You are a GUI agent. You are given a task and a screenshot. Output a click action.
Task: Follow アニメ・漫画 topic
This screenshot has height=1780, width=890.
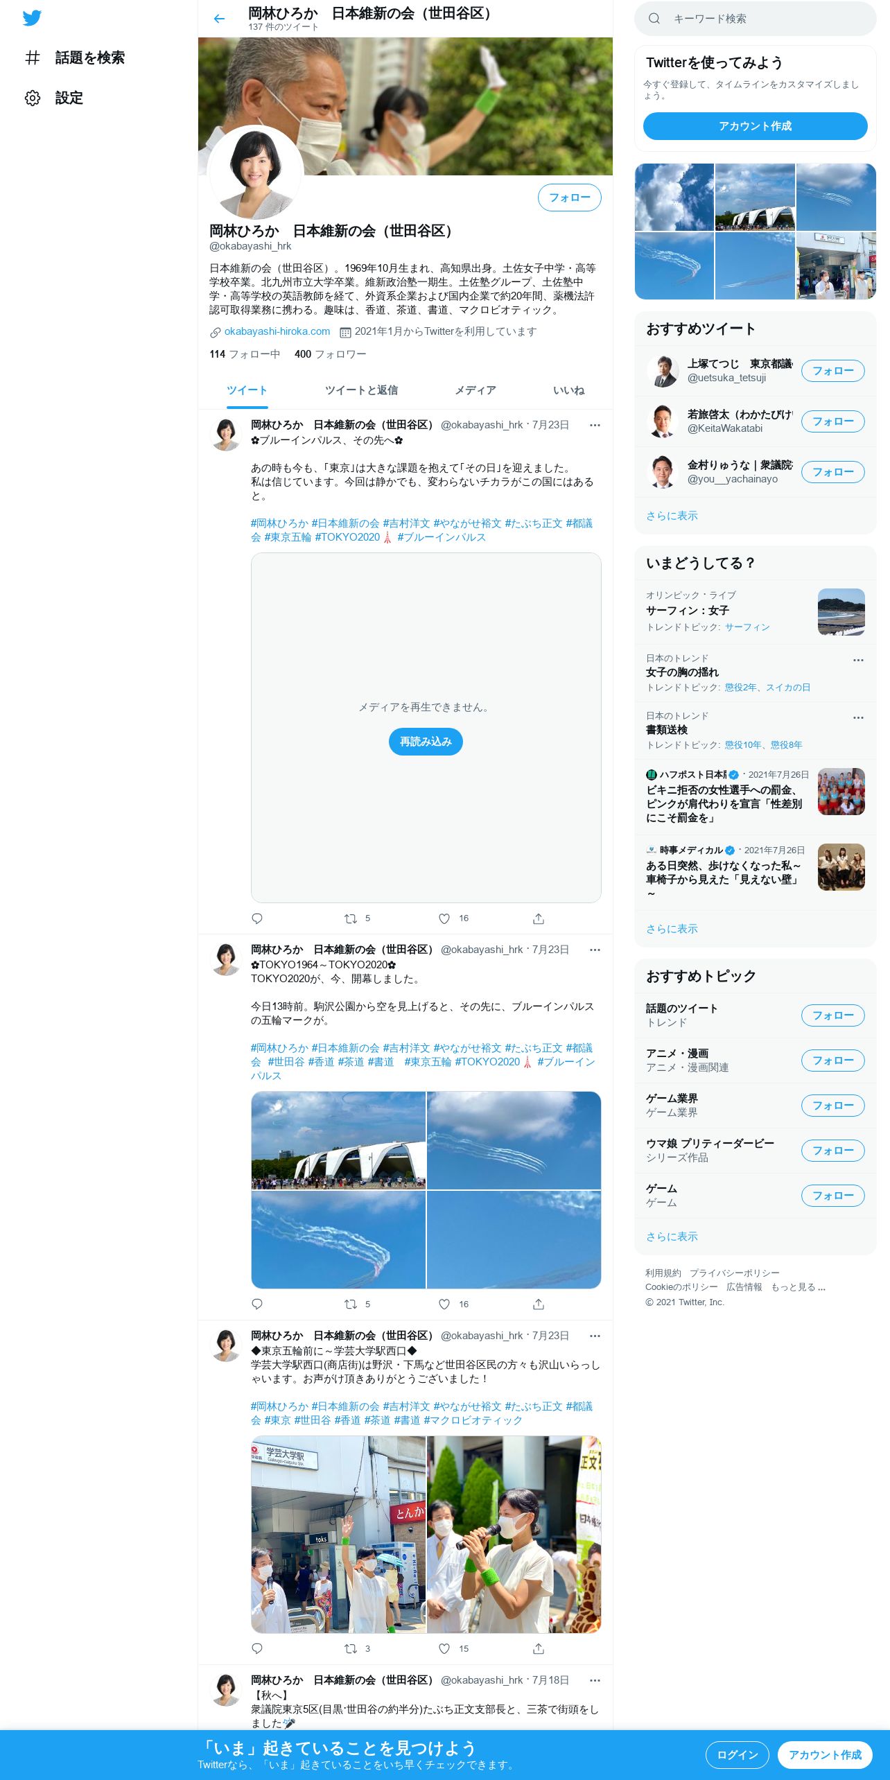pos(833,1061)
